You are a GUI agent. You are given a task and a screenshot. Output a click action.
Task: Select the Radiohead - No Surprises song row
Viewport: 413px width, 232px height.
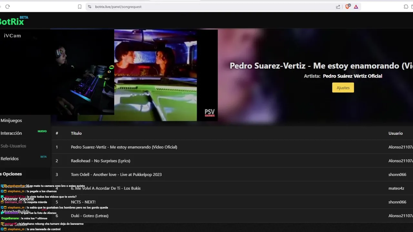pyautogui.click(x=232, y=161)
